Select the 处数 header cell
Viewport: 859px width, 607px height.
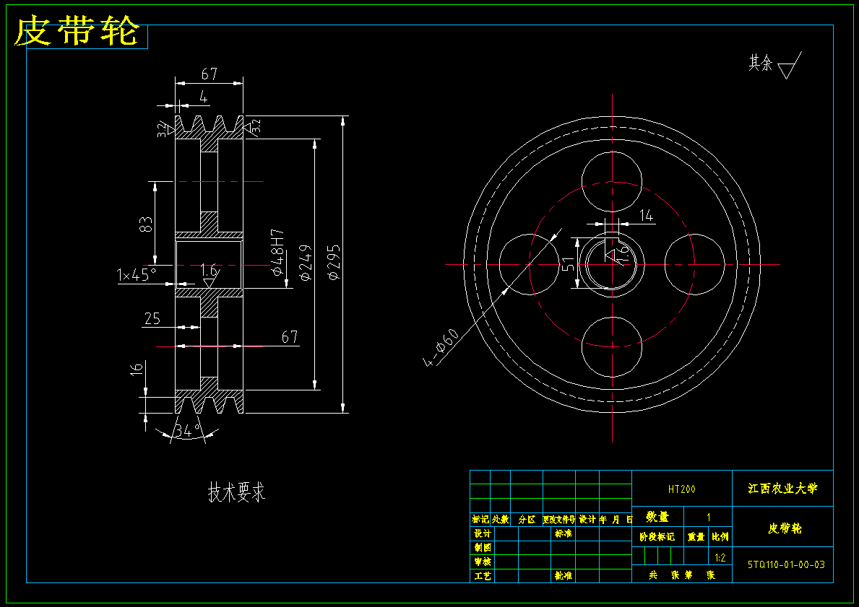[x=500, y=519]
